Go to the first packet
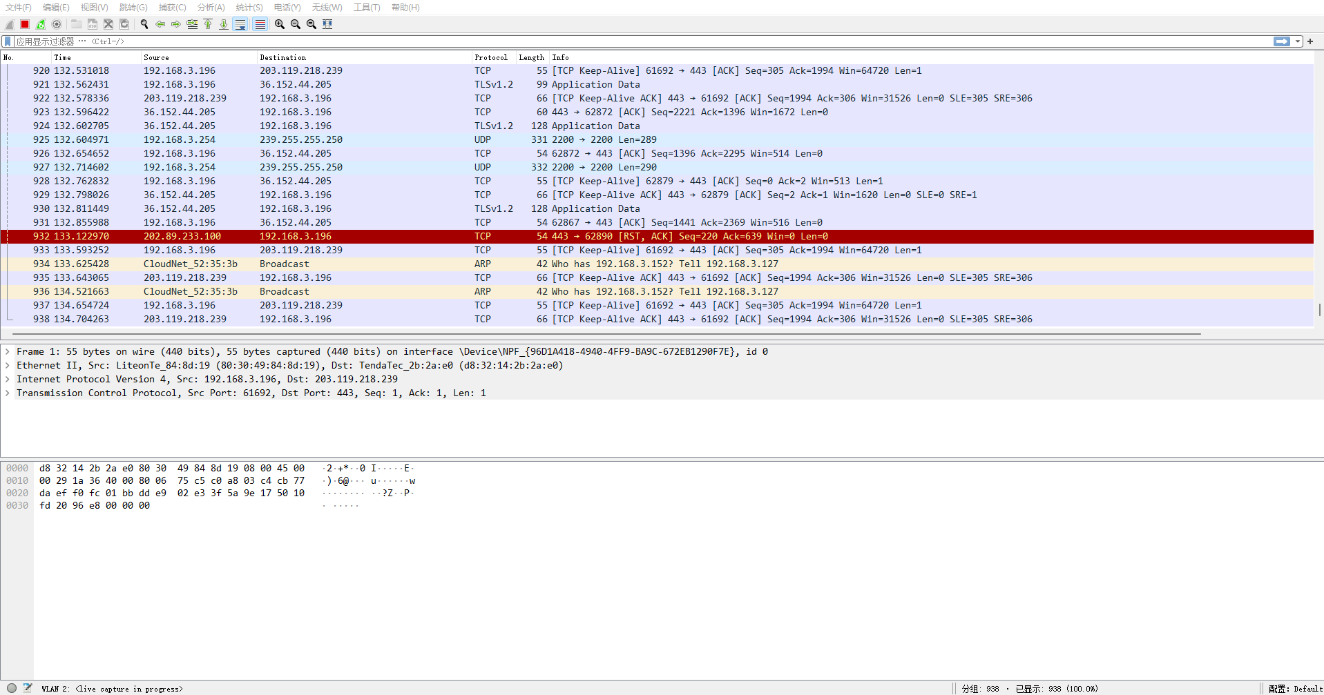 click(x=208, y=23)
